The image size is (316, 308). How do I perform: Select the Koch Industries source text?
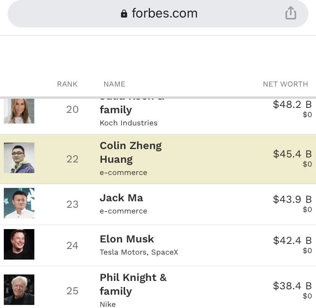point(128,123)
